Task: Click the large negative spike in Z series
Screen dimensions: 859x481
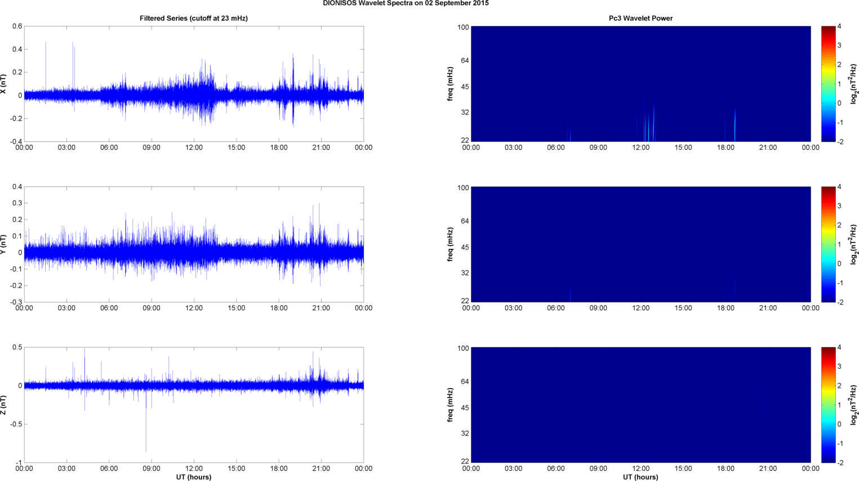Action: [146, 422]
